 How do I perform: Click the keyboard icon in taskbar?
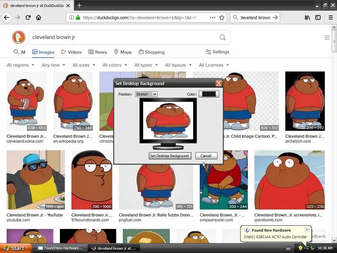[288, 248]
